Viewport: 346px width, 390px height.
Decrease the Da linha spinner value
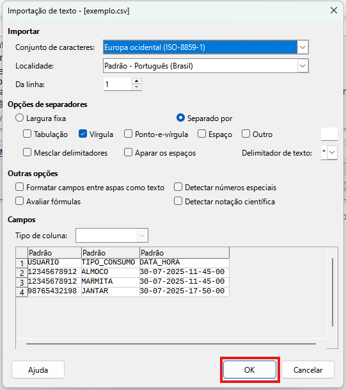136,87
